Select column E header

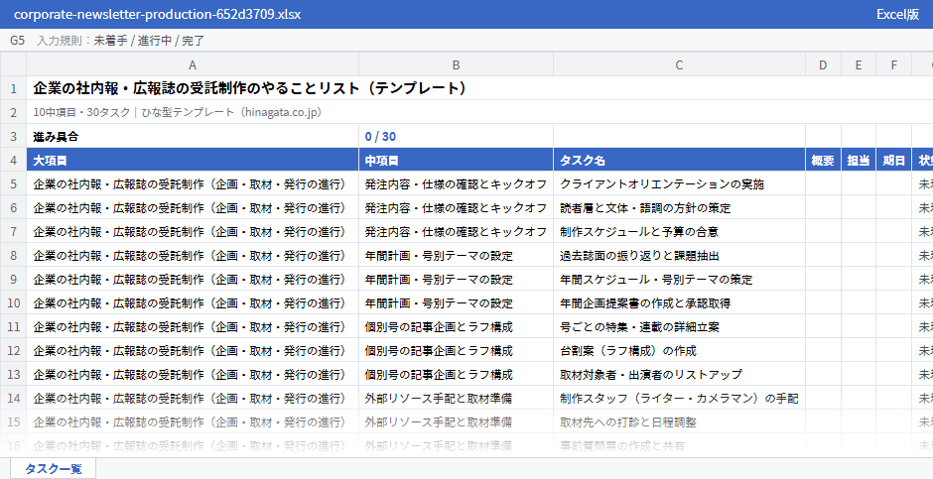[x=858, y=64]
